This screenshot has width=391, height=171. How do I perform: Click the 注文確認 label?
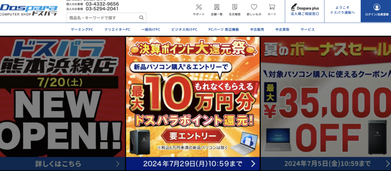click(x=235, y=14)
